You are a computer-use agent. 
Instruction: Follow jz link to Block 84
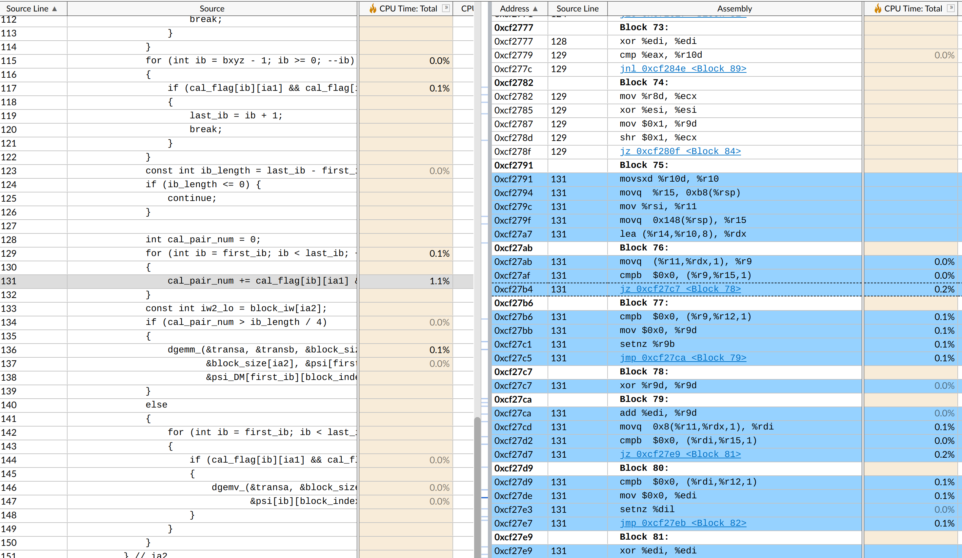[680, 151]
